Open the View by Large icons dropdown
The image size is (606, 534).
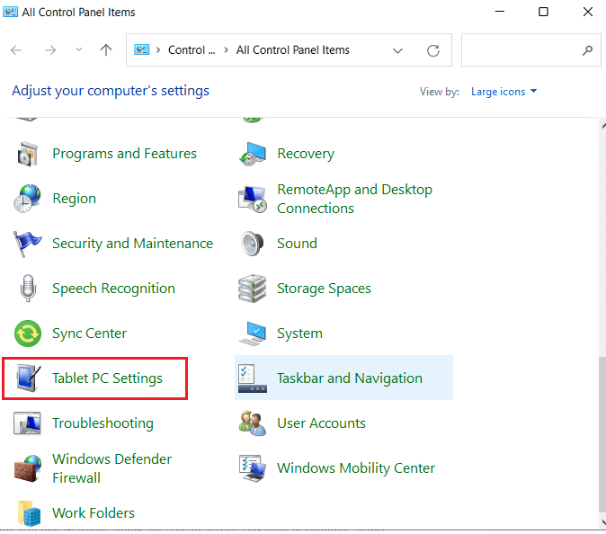coord(501,92)
